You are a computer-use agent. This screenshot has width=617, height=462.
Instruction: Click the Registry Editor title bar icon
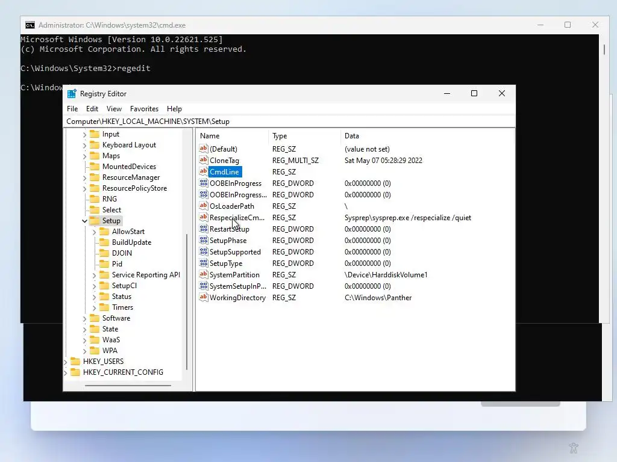72,93
